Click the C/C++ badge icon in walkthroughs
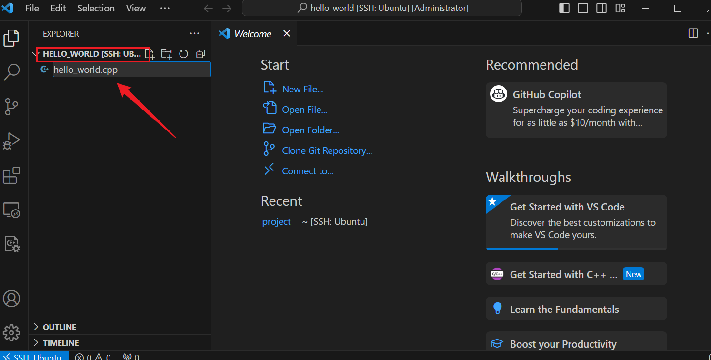This screenshot has height=360, width=711. pos(497,274)
